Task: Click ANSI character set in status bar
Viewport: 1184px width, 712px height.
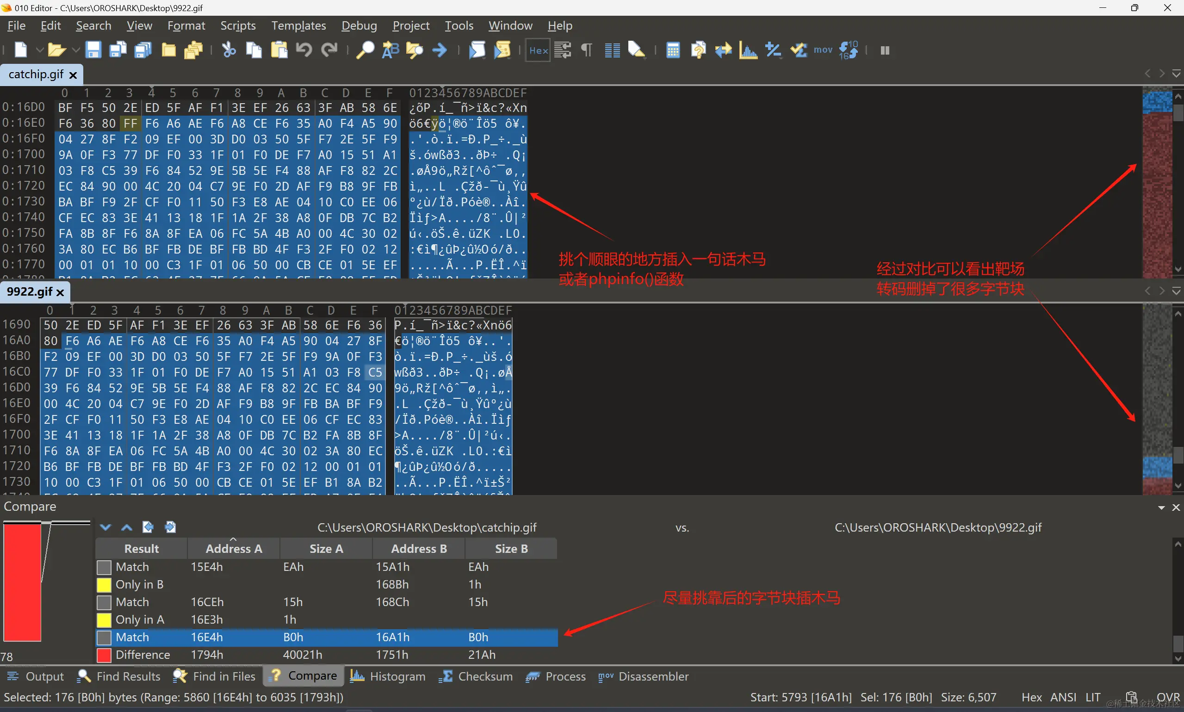Action: tap(1063, 698)
